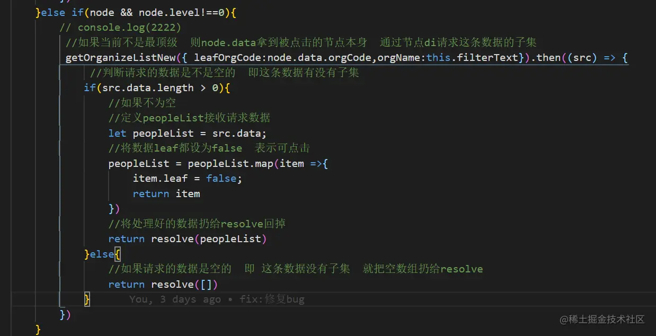Click ".then((src) => {" at the line end
This screenshot has height=336, width=656.
(x=579, y=57)
